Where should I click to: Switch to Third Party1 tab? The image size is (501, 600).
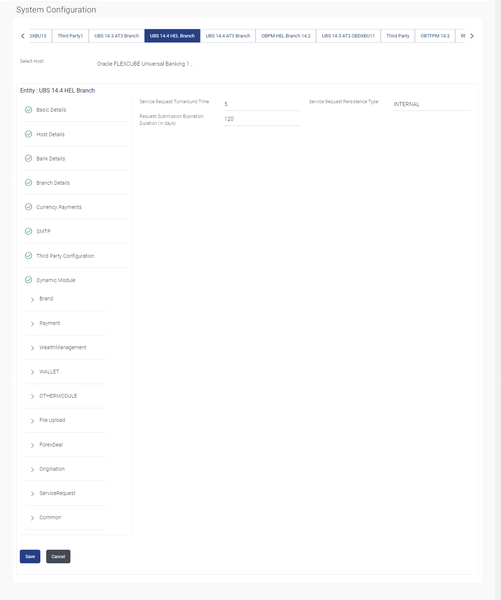pyautogui.click(x=70, y=36)
